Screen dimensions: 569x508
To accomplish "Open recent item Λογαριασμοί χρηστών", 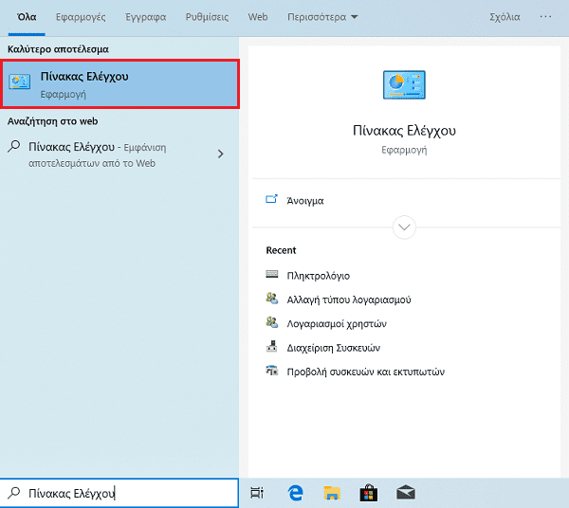I will coord(337,324).
